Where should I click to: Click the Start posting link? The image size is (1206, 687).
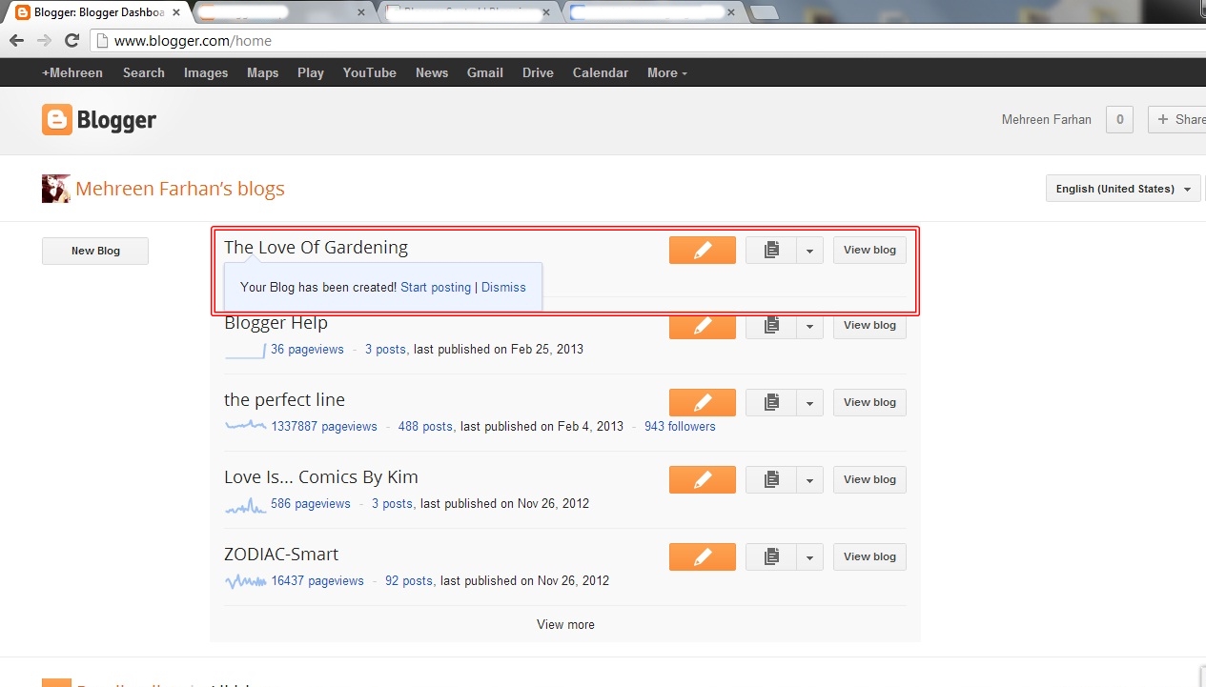click(x=436, y=287)
